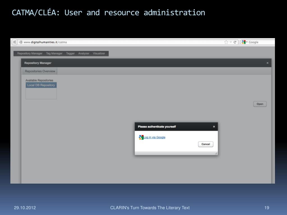Open the Tag Manager menu item

(x=54, y=53)
